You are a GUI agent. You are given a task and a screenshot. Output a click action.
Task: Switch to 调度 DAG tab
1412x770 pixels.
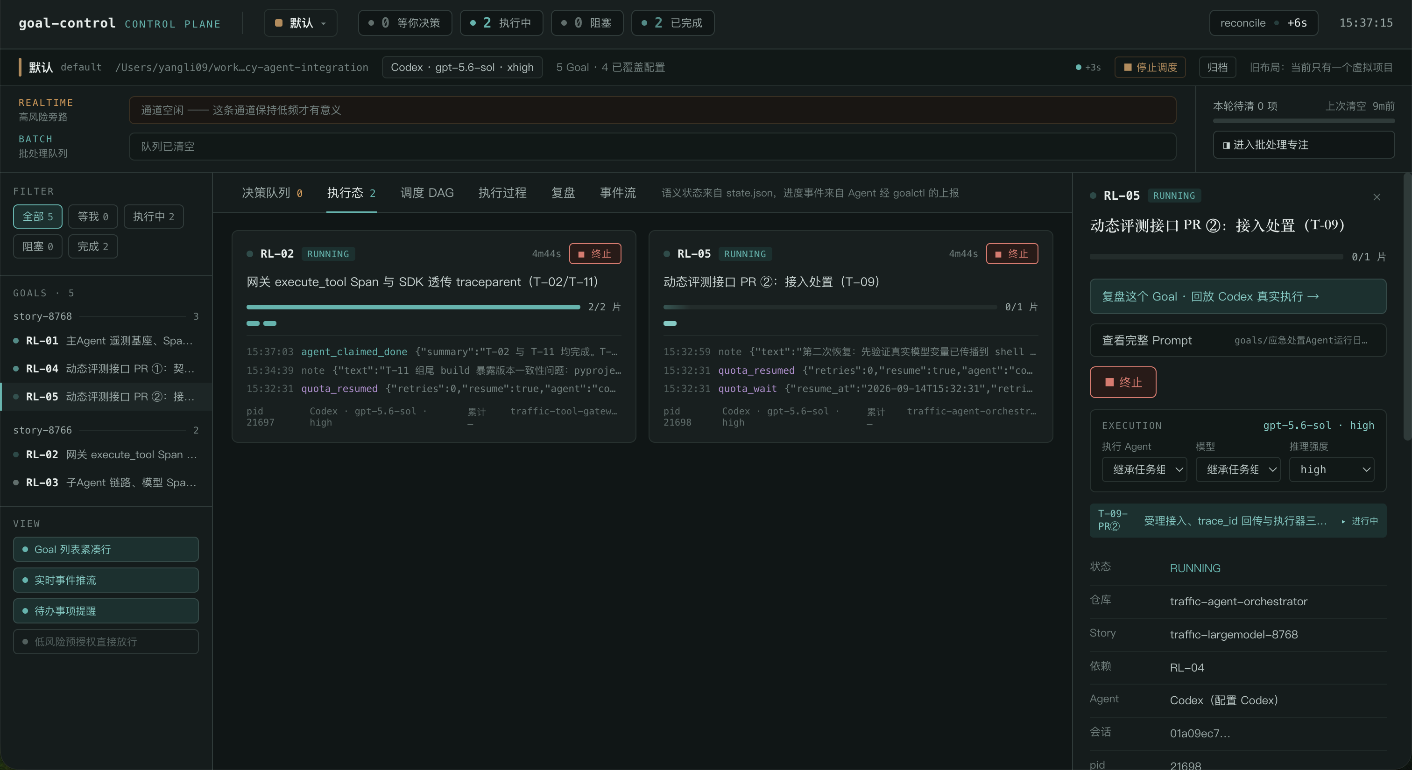click(x=427, y=193)
